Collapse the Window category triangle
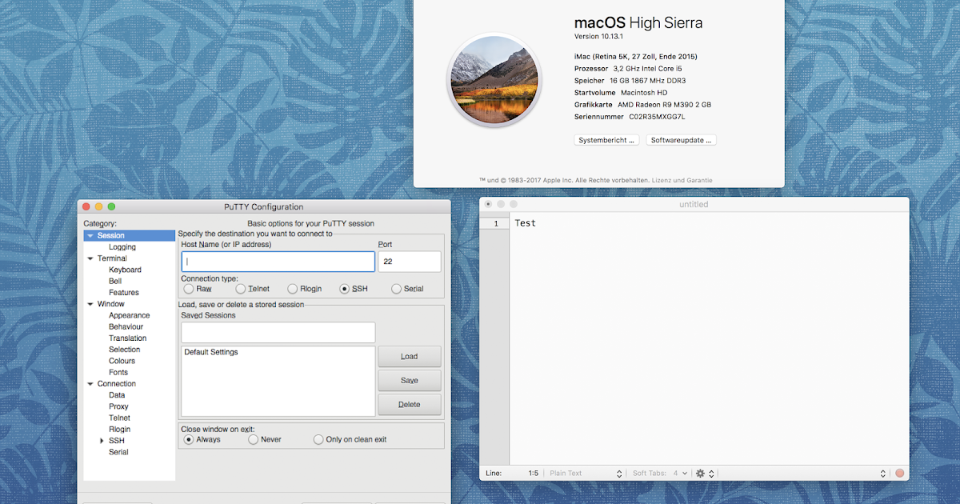960x504 pixels. (x=90, y=304)
